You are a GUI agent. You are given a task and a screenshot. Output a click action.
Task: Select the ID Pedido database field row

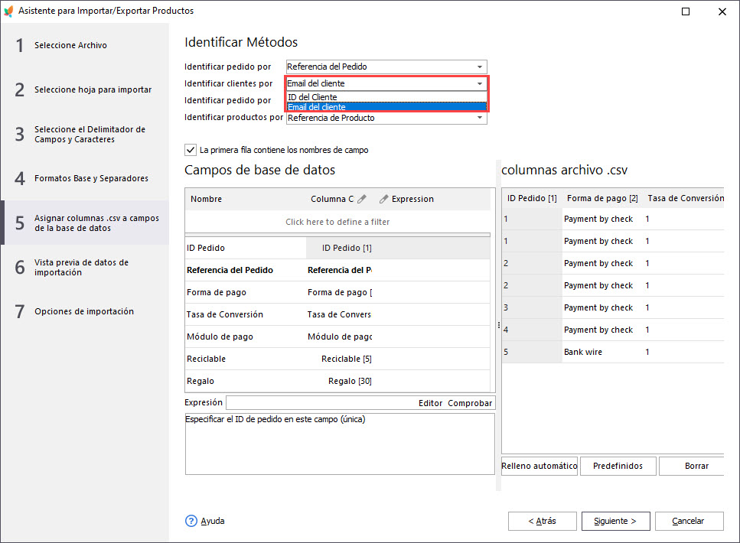337,248
